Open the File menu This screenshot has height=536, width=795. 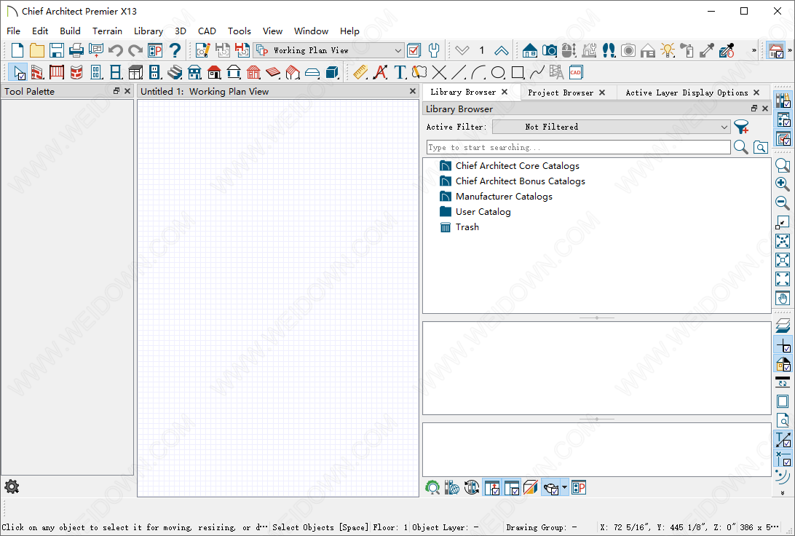[x=13, y=31]
